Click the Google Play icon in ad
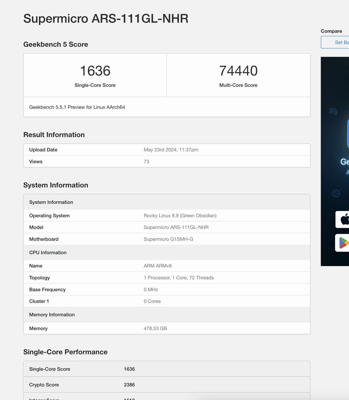 pos(342,243)
